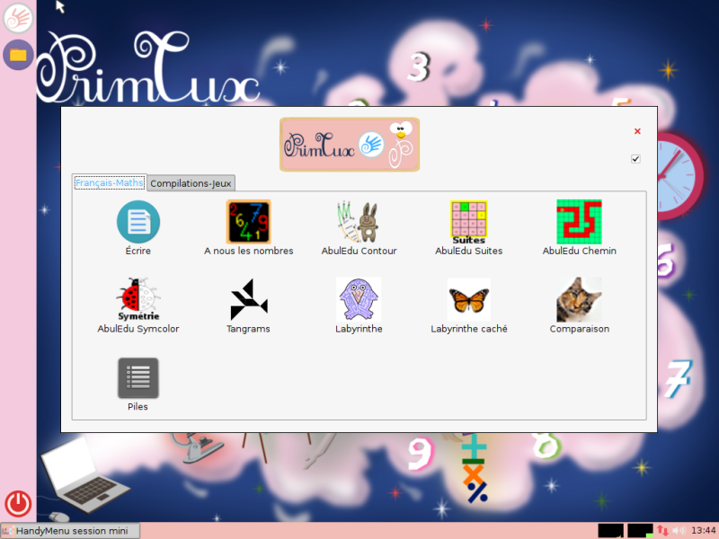Click HandyMenu session mini taskbar button
Screen dimensions: 719x539
pos(70,531)
